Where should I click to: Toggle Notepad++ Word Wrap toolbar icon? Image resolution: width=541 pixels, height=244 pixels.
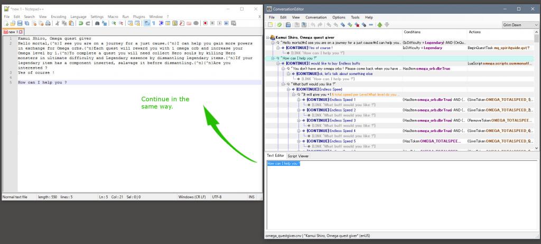[147, 23]
